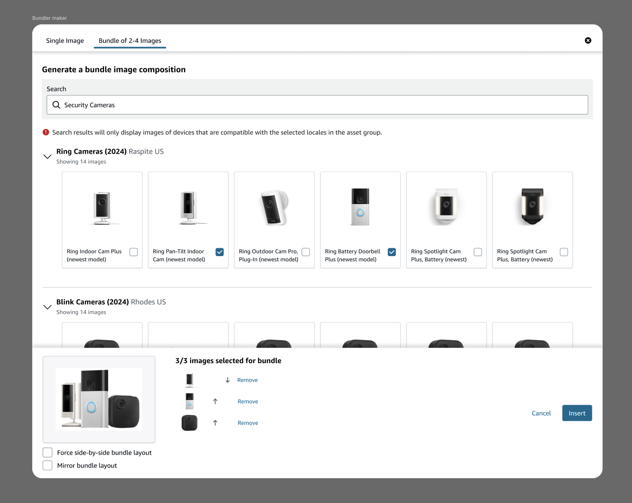Click the Ring Battery Doorbell Plus product image

pos(360,207)
